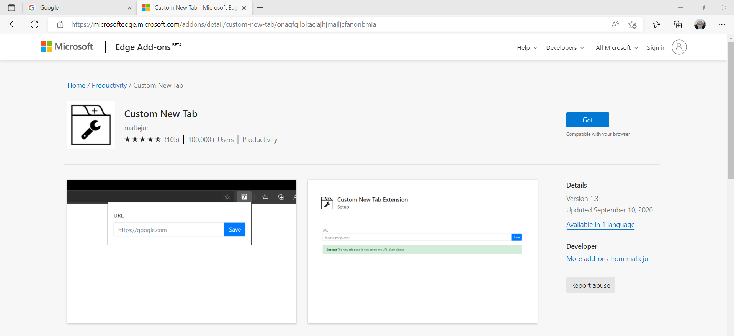Open the Collections icon
The width and height of the screenshot is (734, 336).
click(678, 24)
